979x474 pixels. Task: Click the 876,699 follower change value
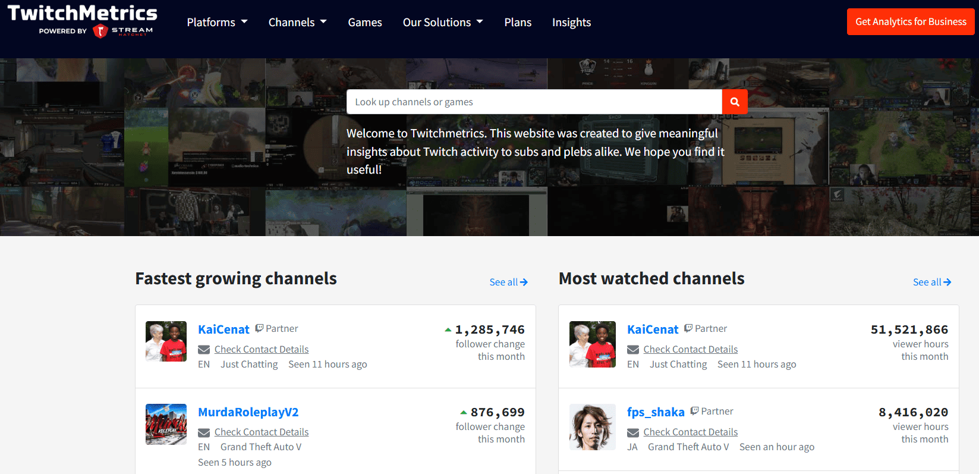click(x=498, y=412)
